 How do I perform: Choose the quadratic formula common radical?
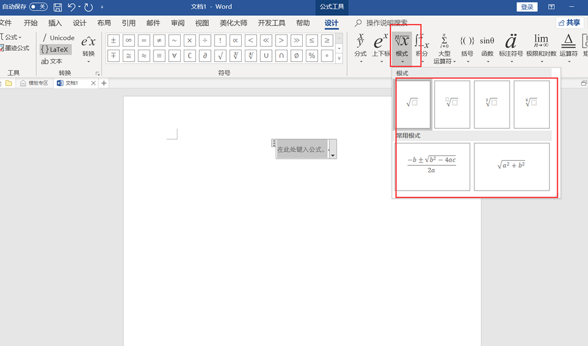click(432, 166)
